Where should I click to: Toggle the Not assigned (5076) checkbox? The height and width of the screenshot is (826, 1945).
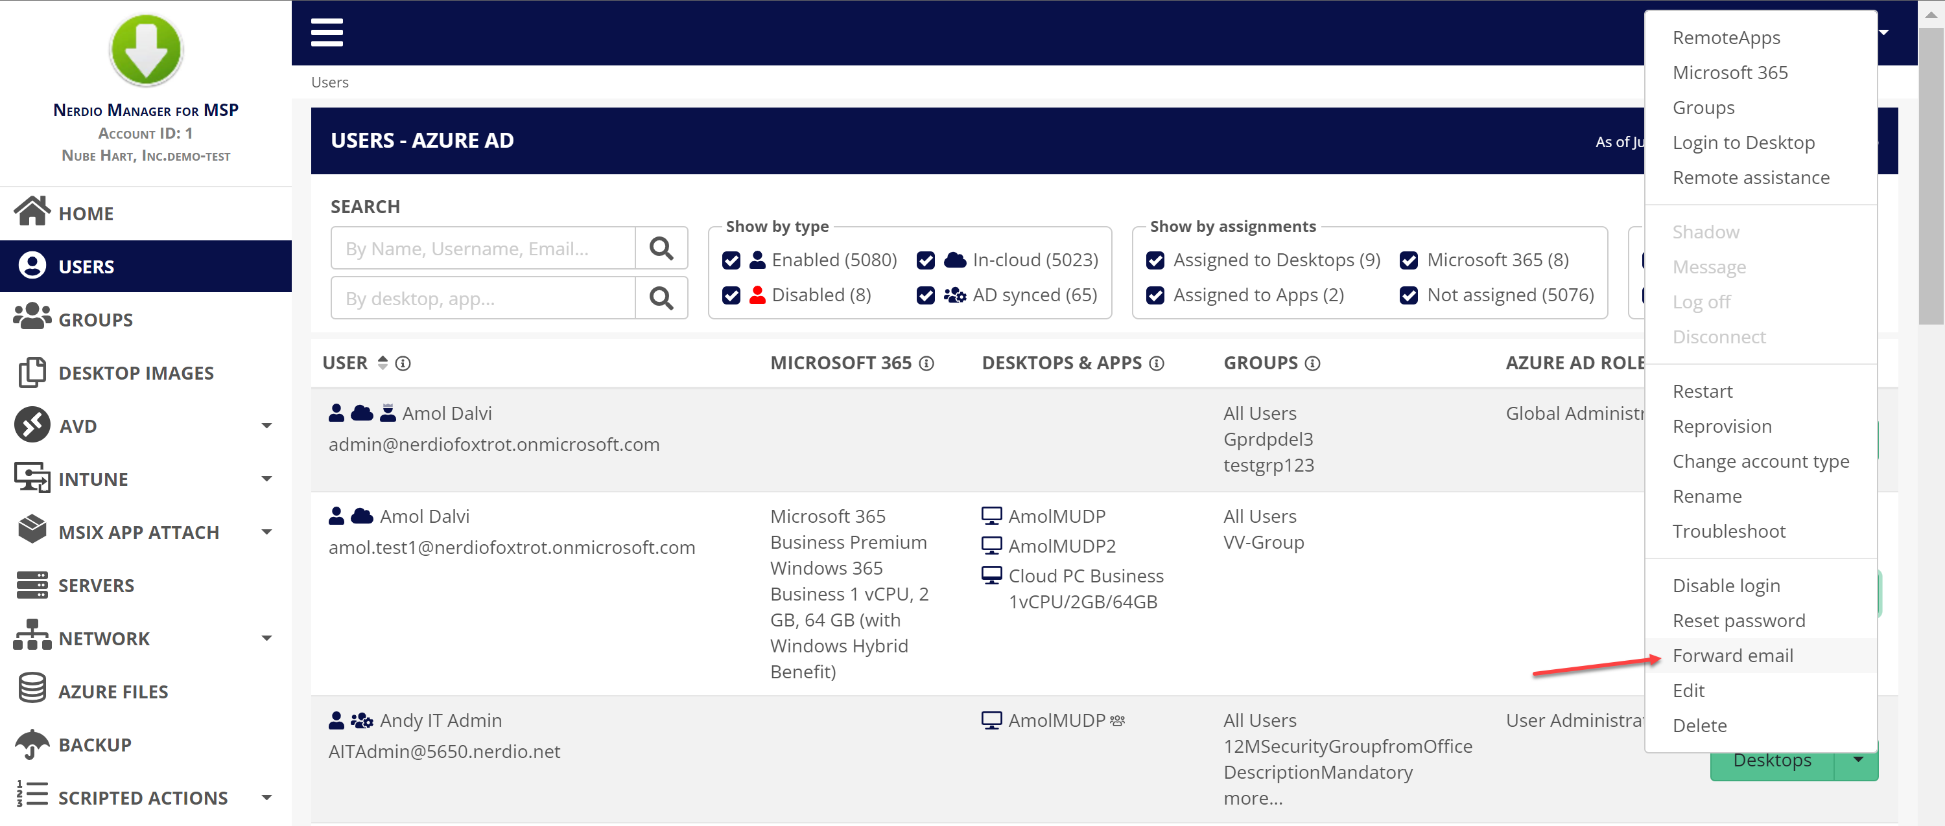(1408, 295)
